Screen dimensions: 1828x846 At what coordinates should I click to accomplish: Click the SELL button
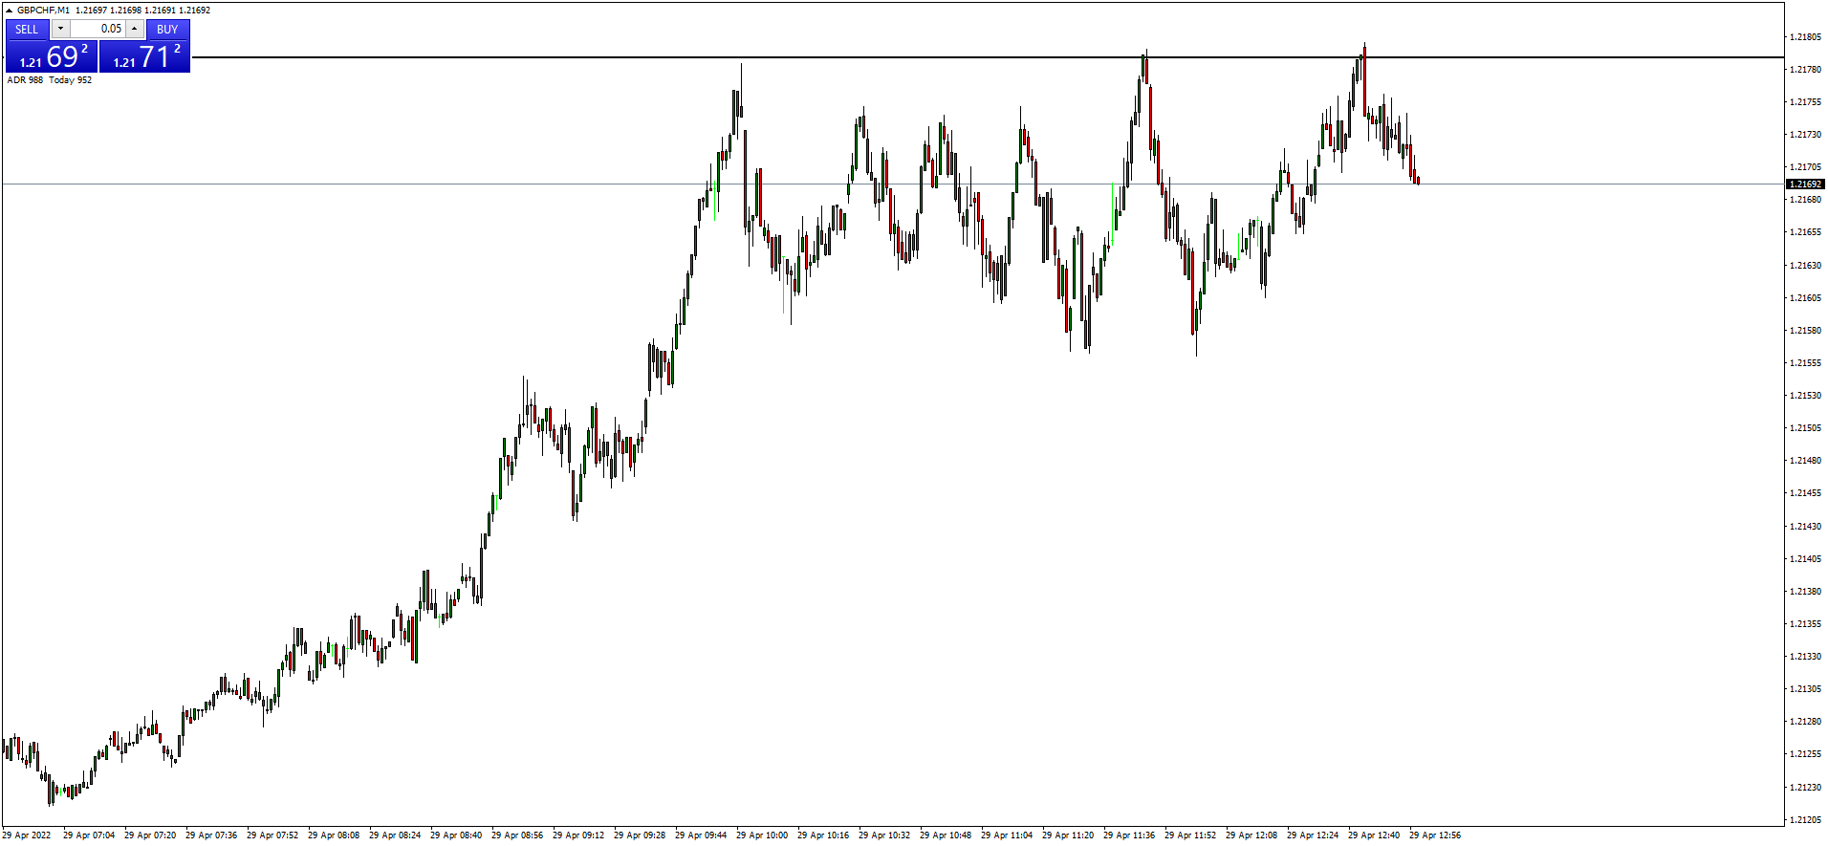click(27, 29)
